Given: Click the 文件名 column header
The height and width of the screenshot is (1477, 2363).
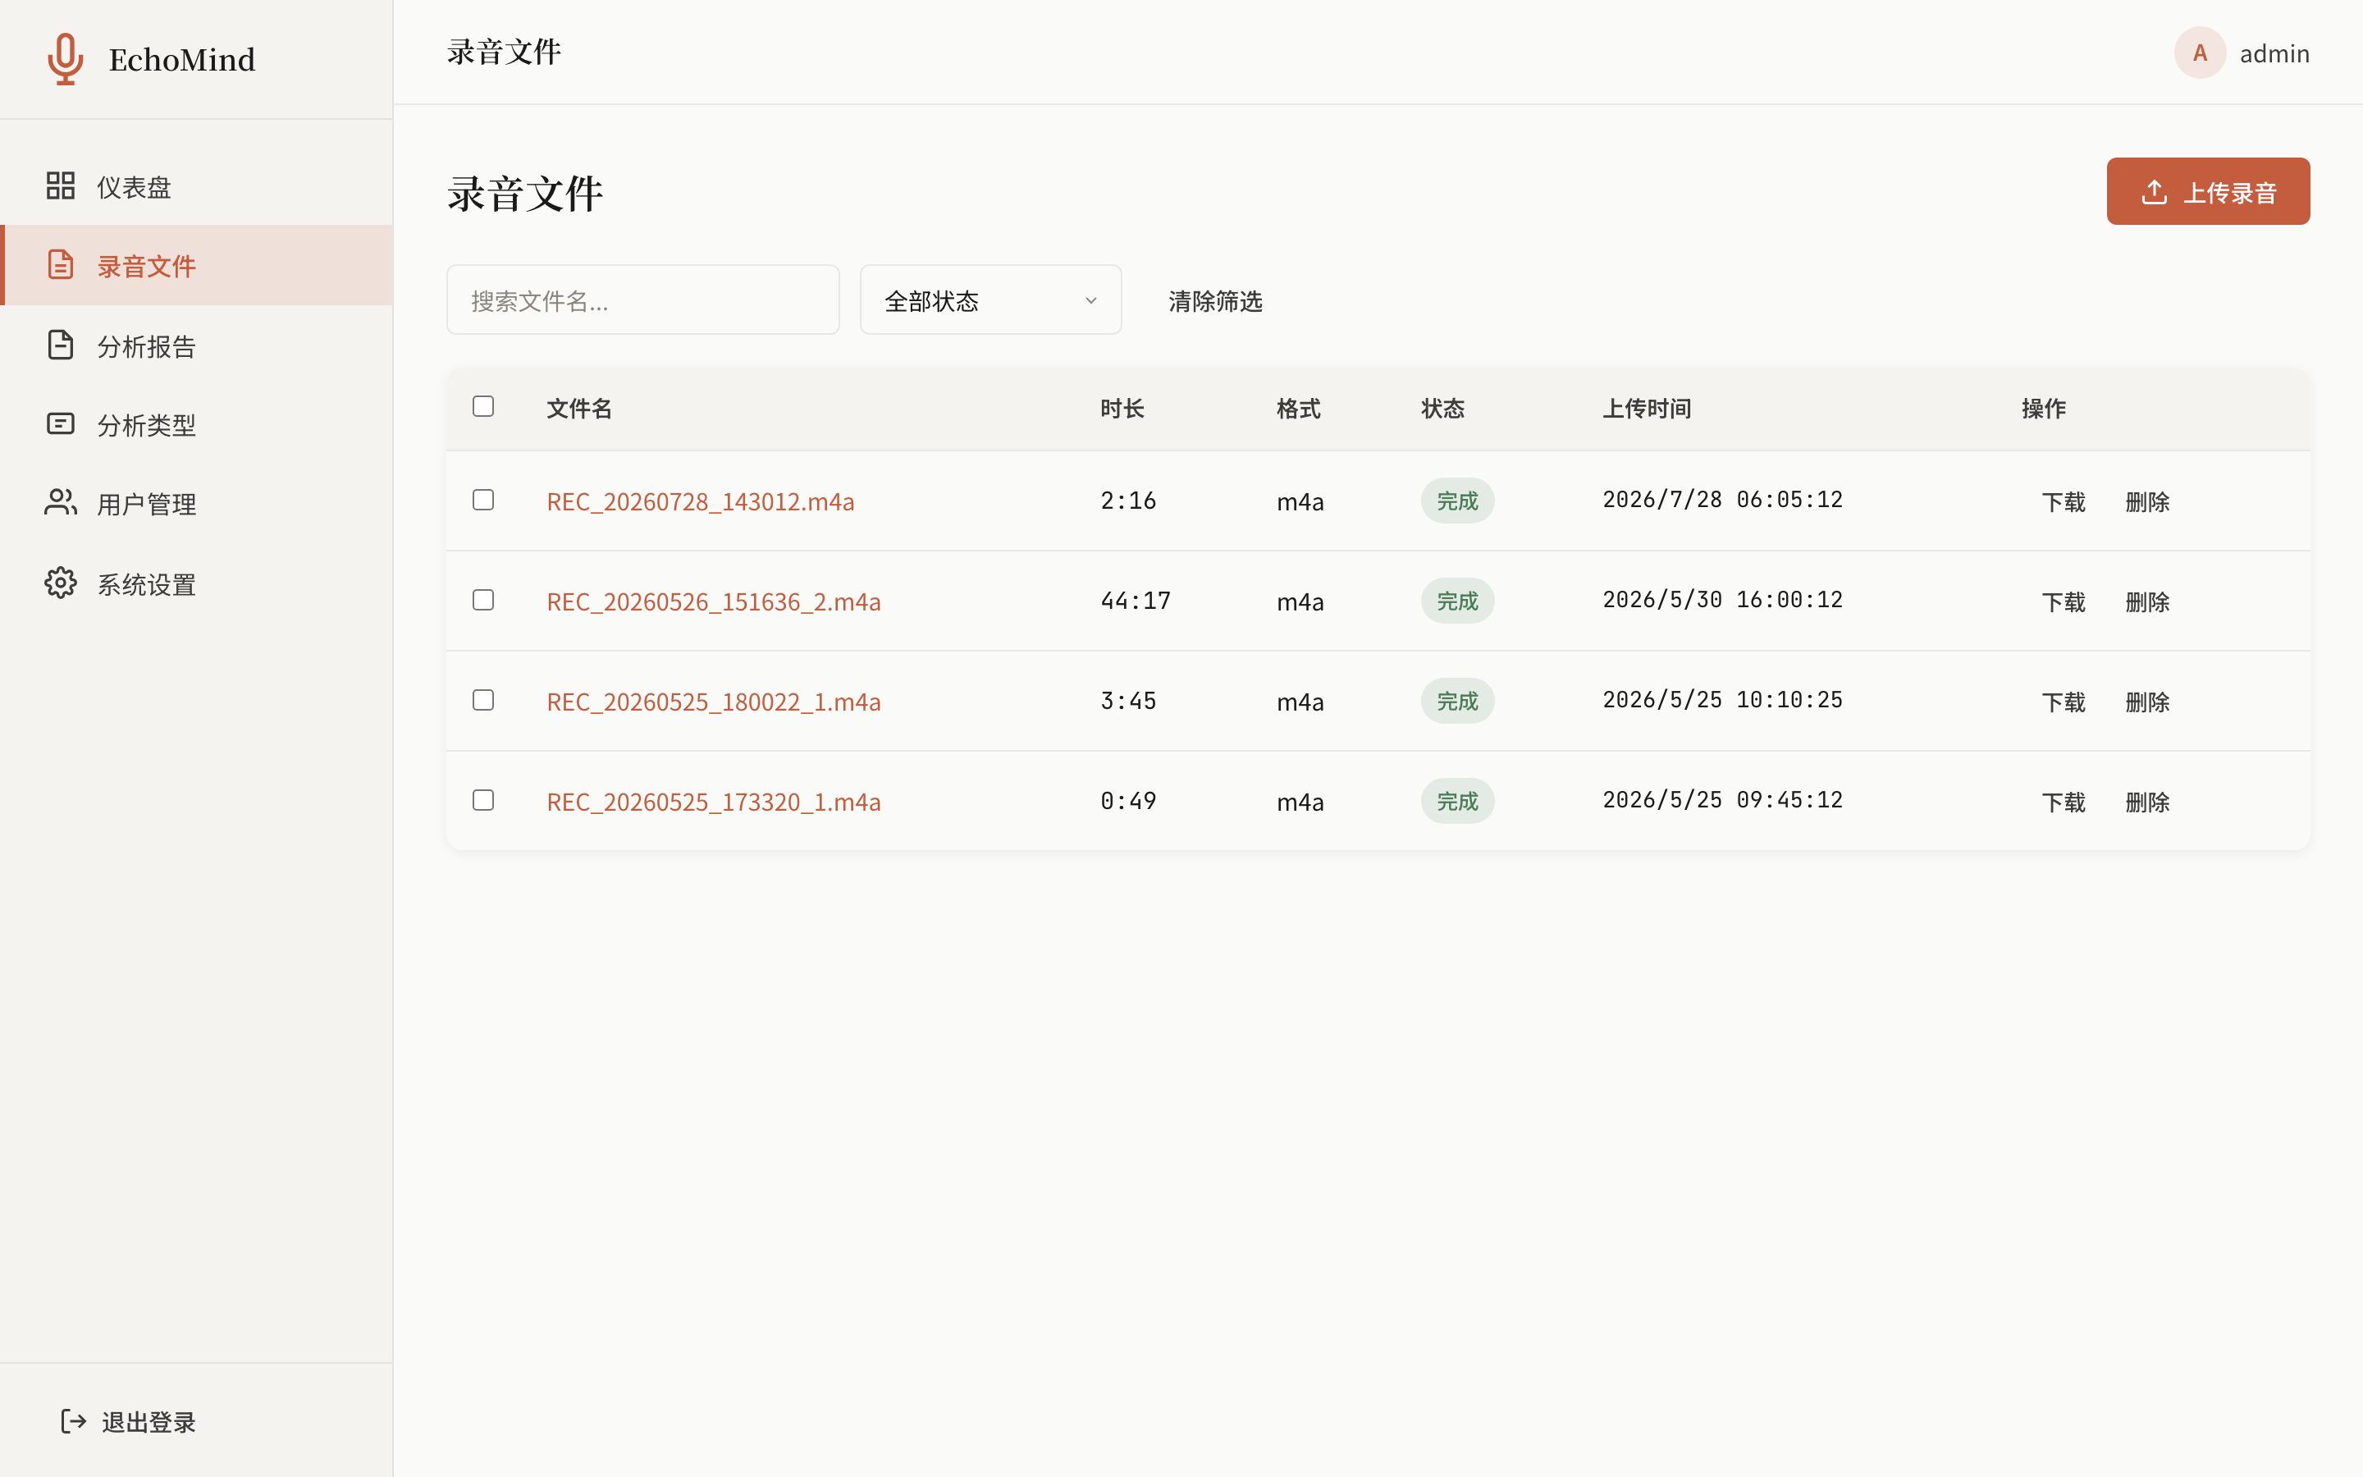Looking at the screenshot, I should click(579, 409).
